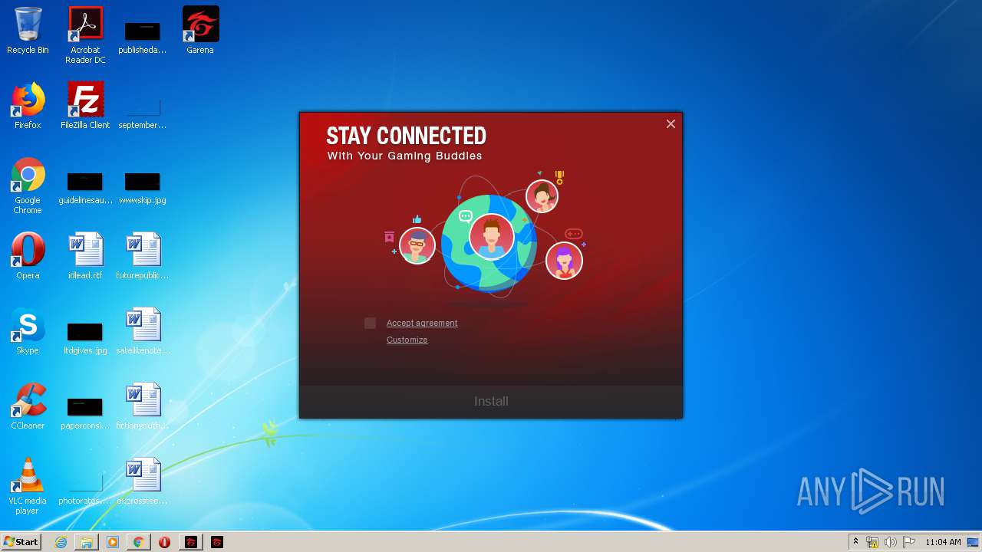Select the Recycle Bin desktop icon
The image size is (982, 552).
click(28, 31)
